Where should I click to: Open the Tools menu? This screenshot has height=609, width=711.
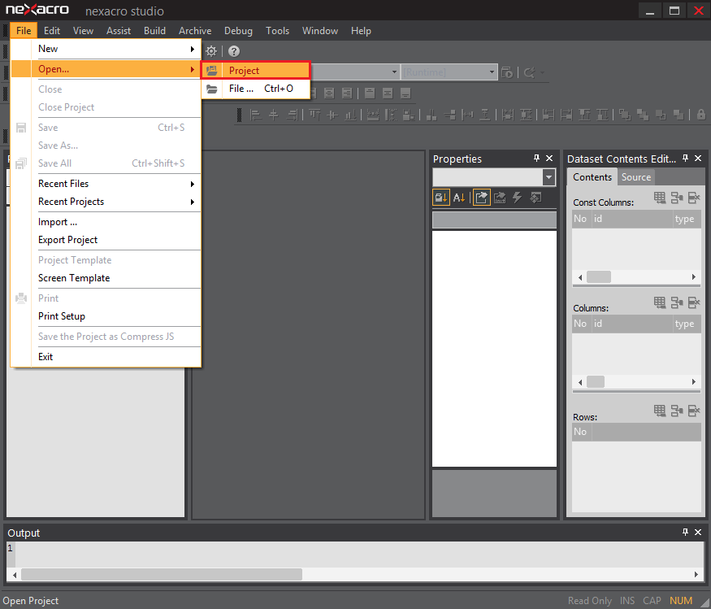[x=277, y=30]
